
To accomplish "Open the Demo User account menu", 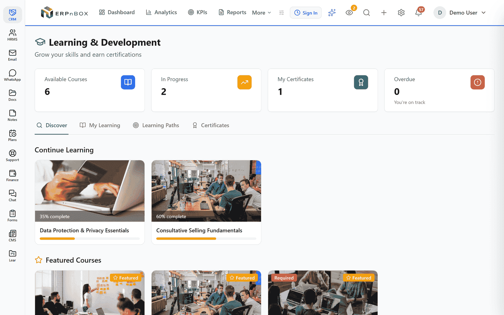I will coord(460,13).
